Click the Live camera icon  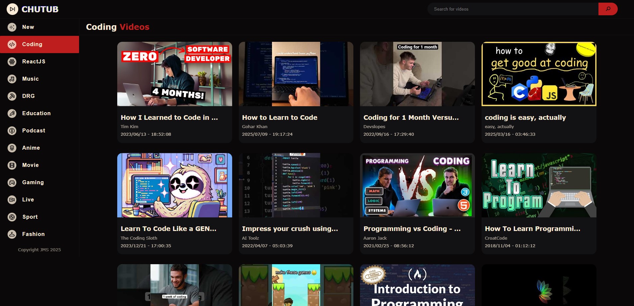(12, 199)
